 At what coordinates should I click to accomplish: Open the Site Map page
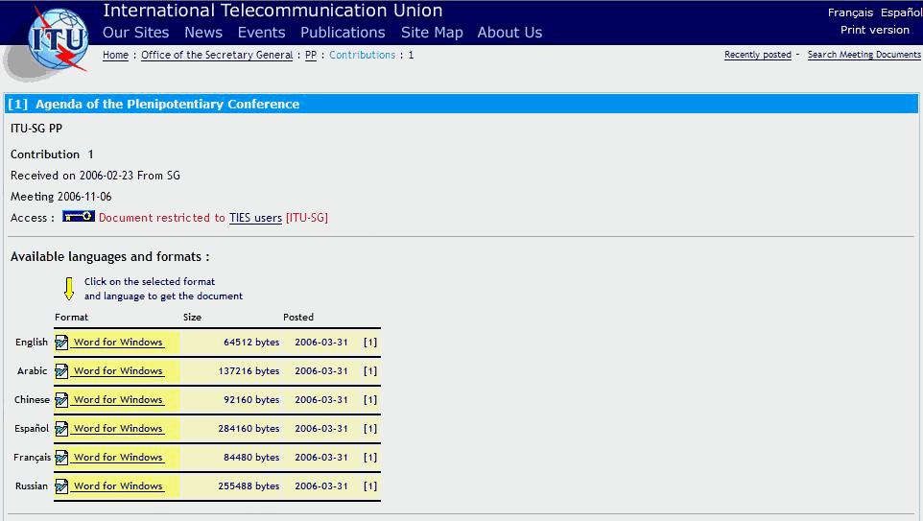click(x=432, y=33)
